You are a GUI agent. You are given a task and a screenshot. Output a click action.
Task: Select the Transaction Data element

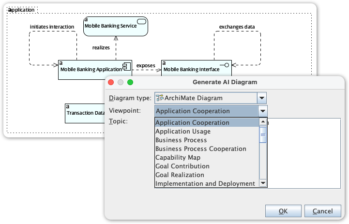click(85, 112)
